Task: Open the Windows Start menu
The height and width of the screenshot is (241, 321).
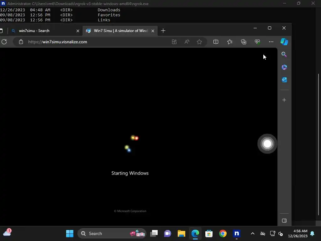Action: tap(70, 233)
